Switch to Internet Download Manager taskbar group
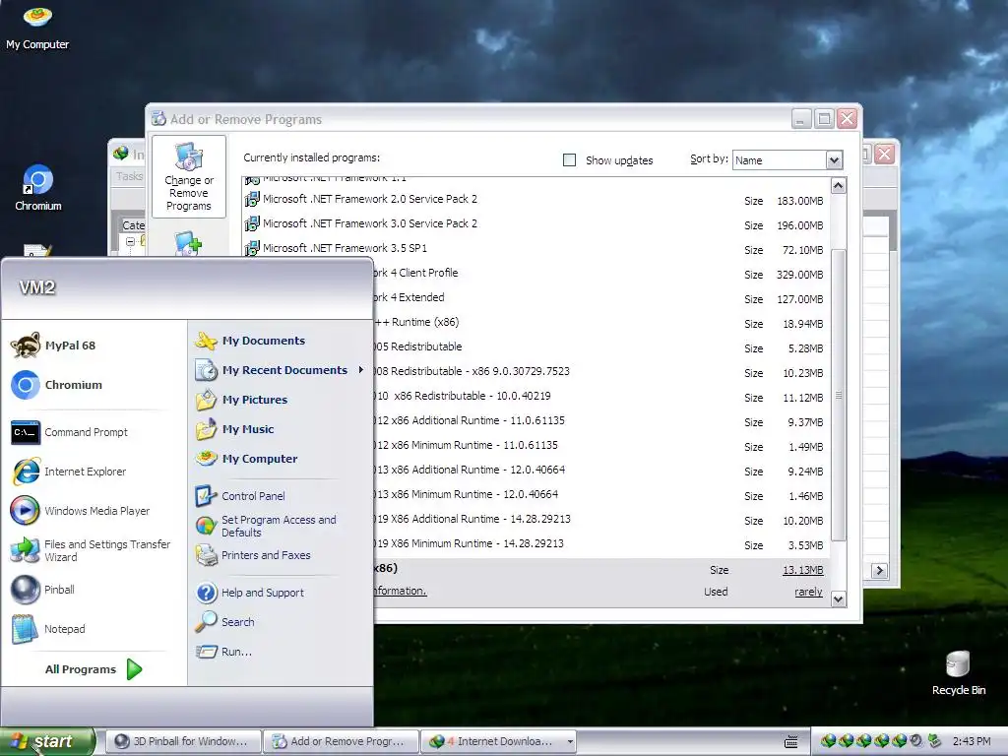This screenshot has width=1008, height=756. [493, 741]
